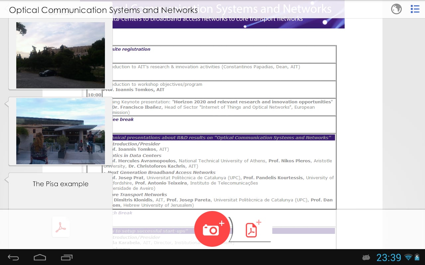Open the museum building photo thumbnail
This screenshot has height=265, width=425.
coord(60,131)
